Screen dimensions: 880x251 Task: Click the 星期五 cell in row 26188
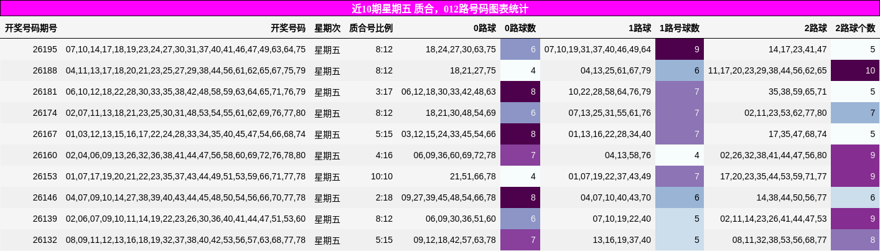[327, 71]
